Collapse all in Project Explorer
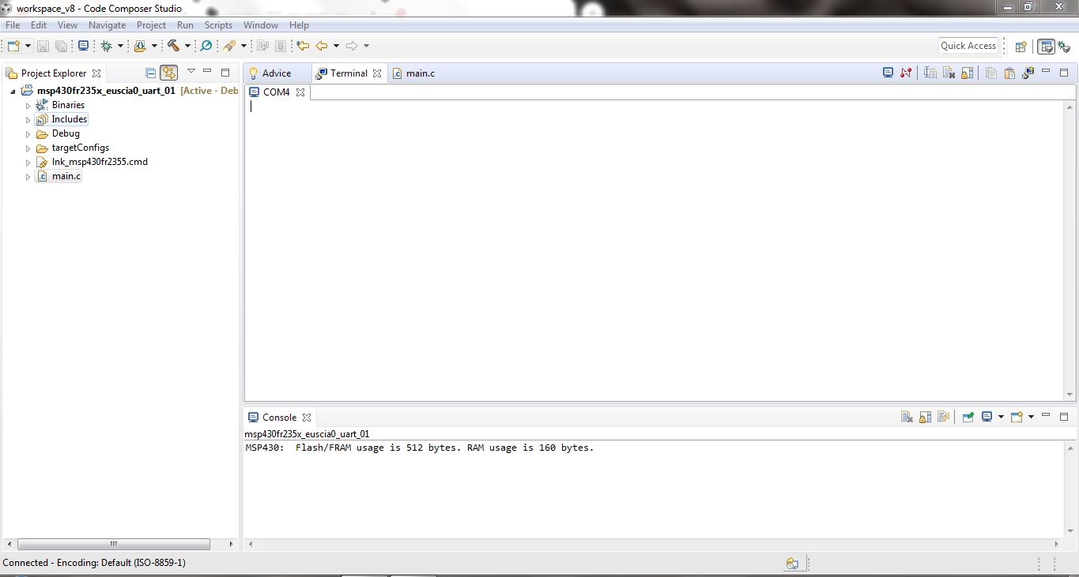 click(x=150, y=73)
